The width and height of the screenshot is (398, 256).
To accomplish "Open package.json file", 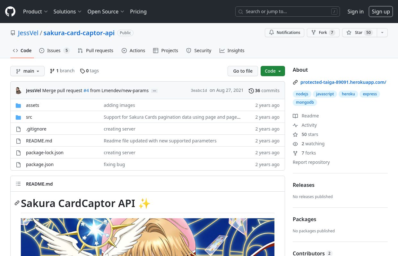I will pos(40,164).
